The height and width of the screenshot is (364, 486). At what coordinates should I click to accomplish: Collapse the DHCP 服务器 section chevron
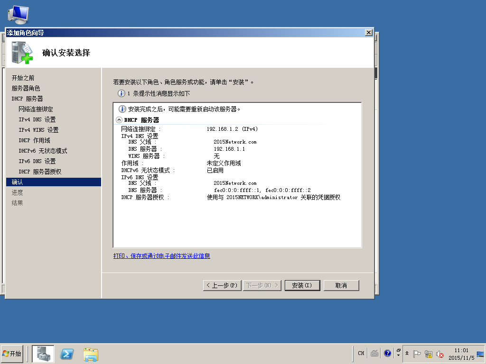(119, 120)
